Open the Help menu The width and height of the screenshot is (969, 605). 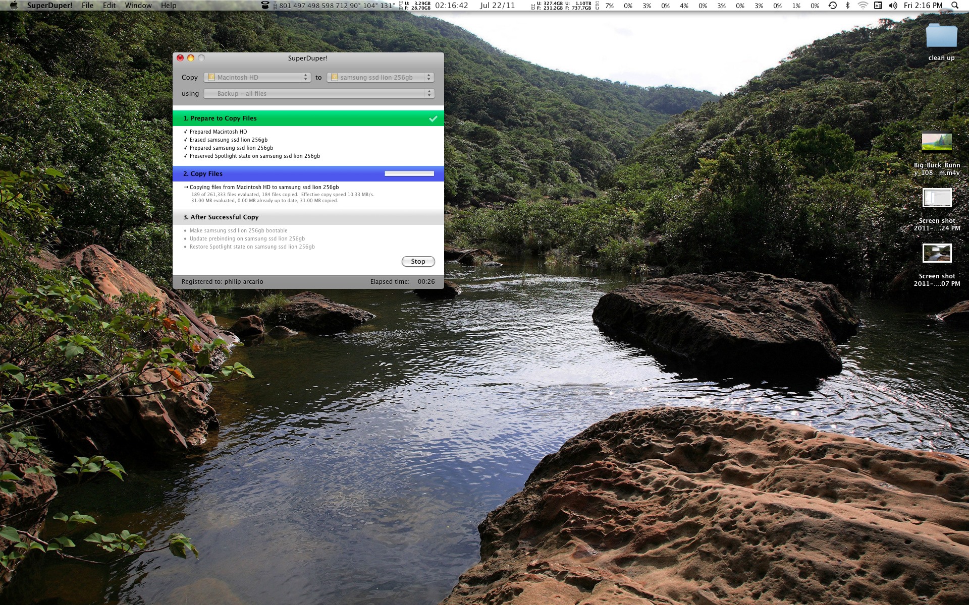(169, 6)
